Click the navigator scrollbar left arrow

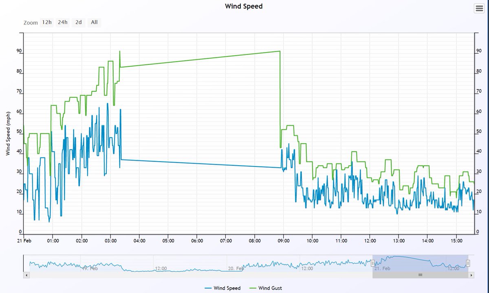(x=26, y=275)
